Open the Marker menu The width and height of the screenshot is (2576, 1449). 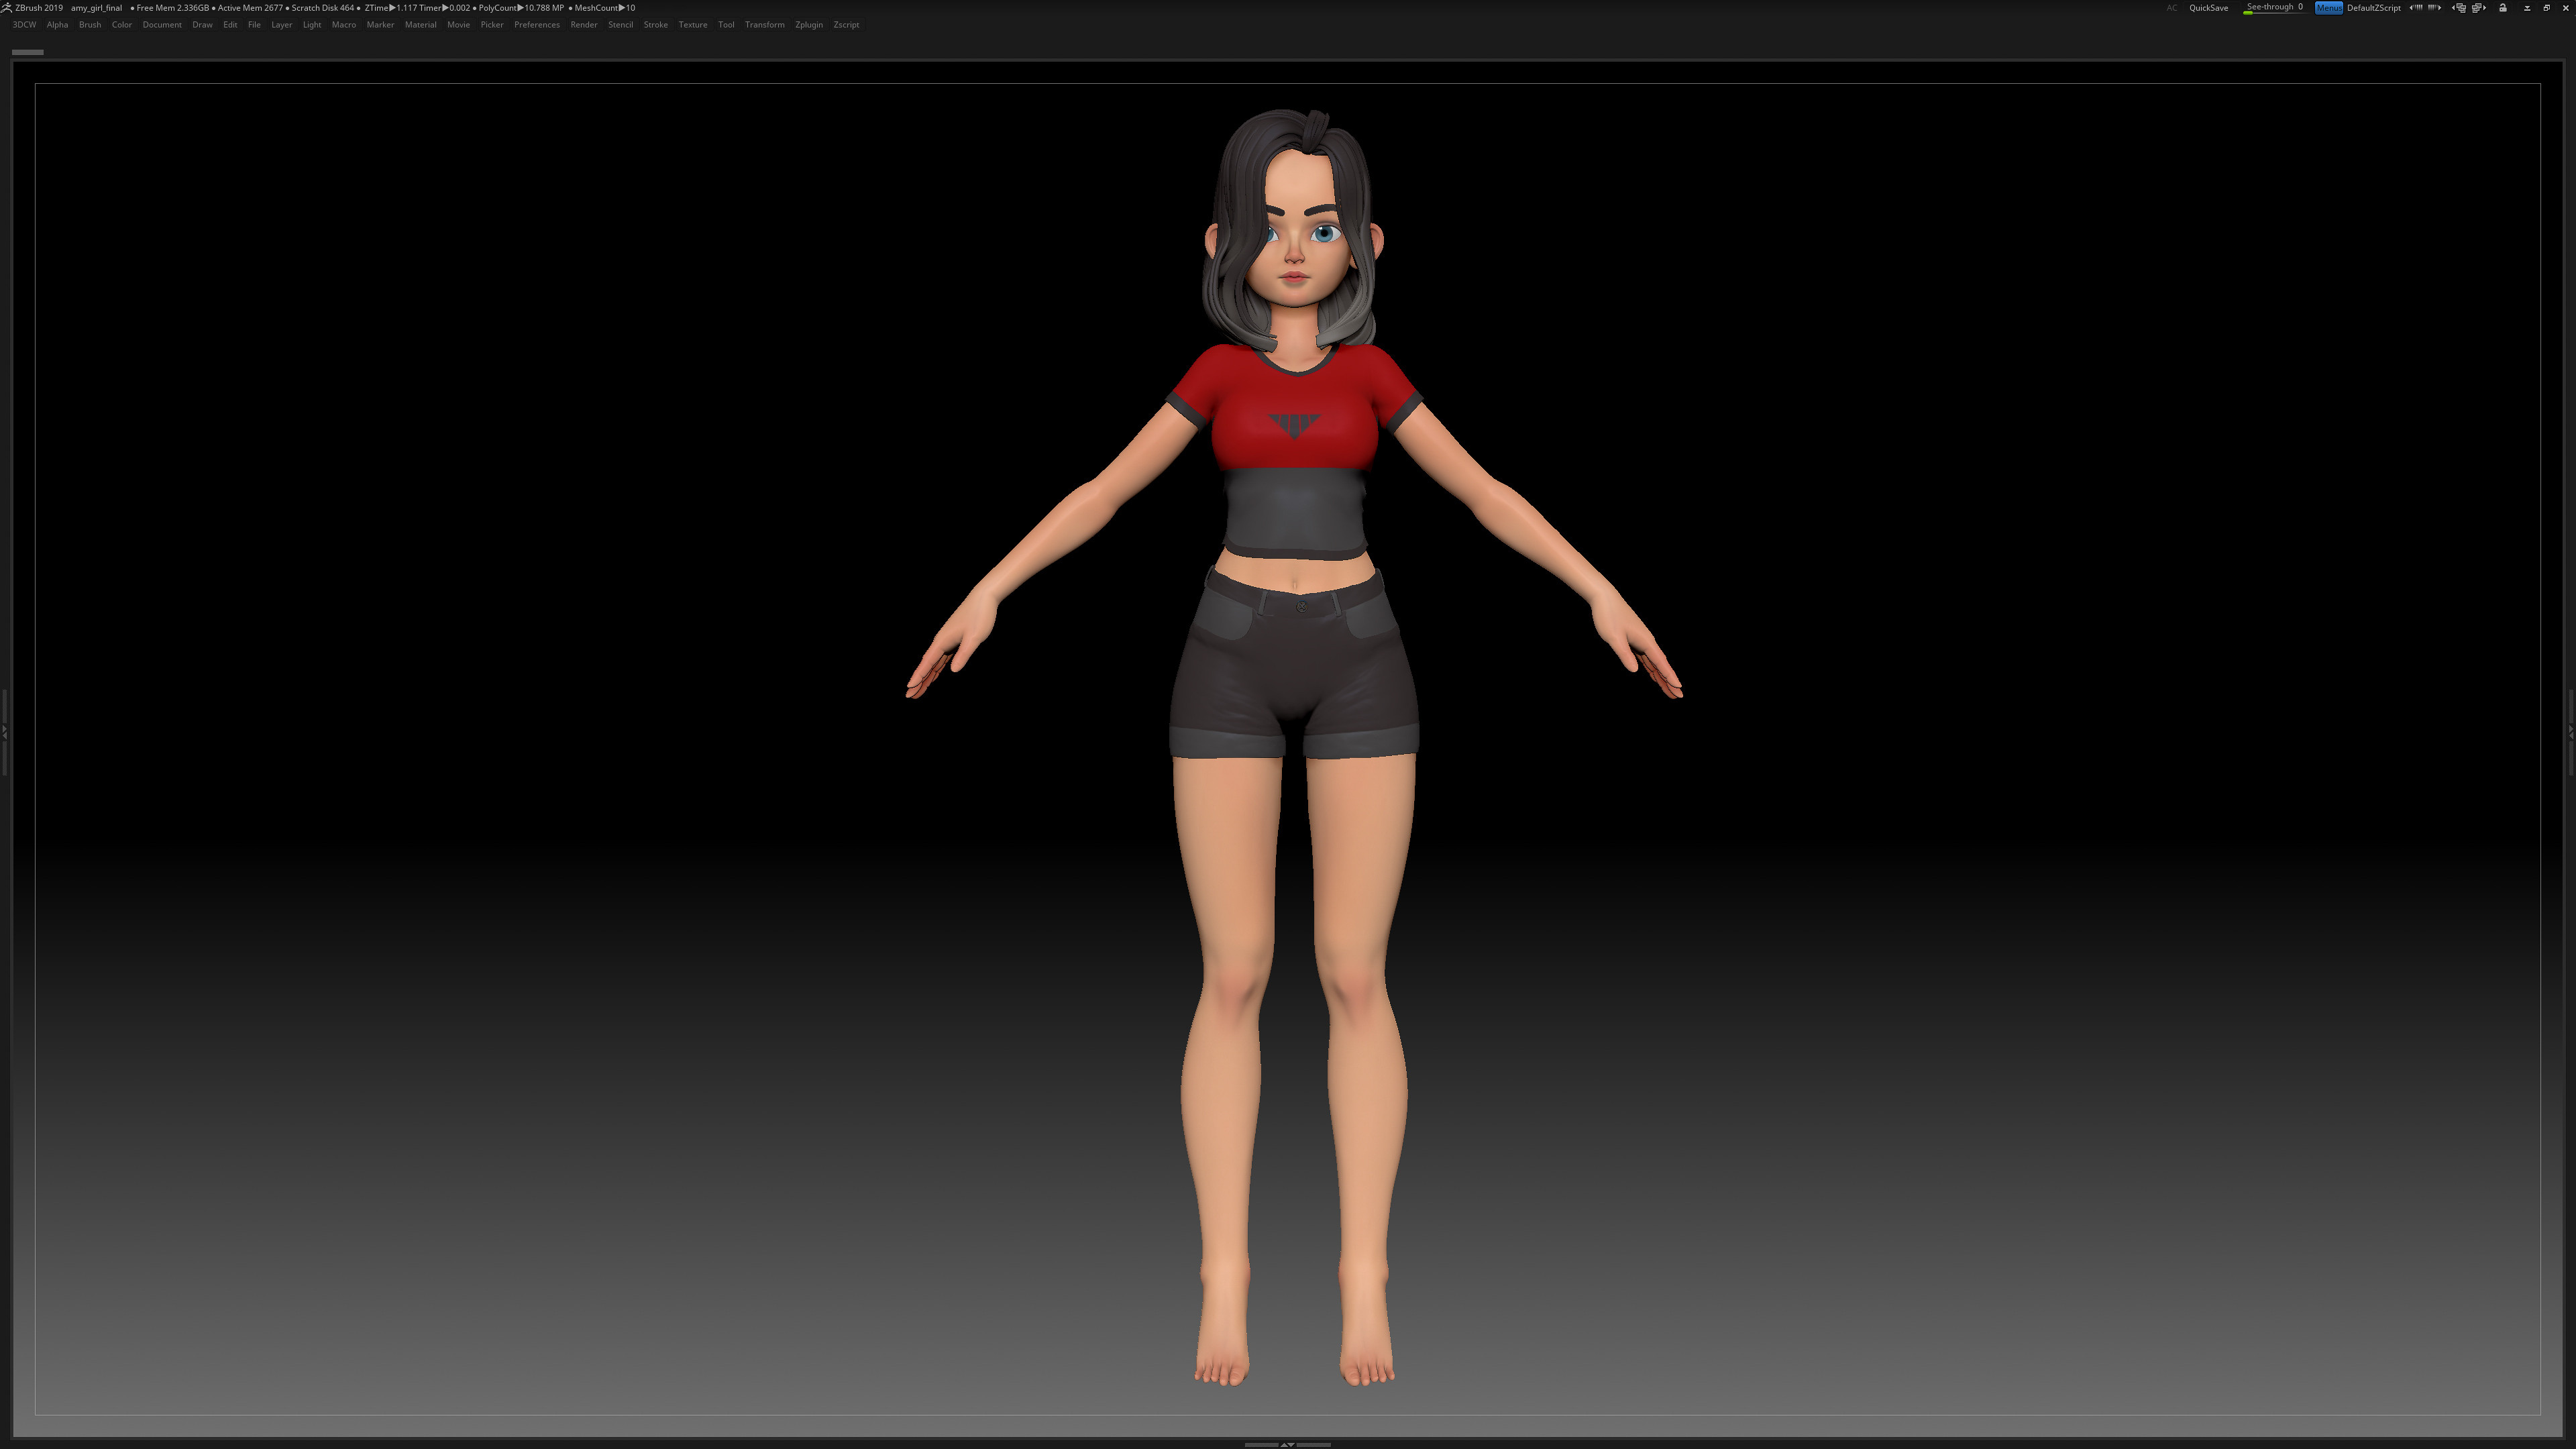380,25
